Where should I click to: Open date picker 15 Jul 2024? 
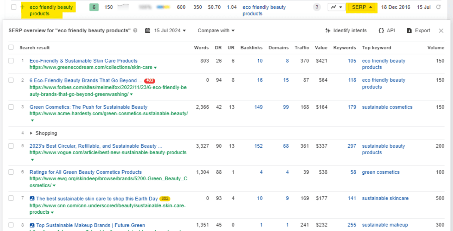coord(166,31)
